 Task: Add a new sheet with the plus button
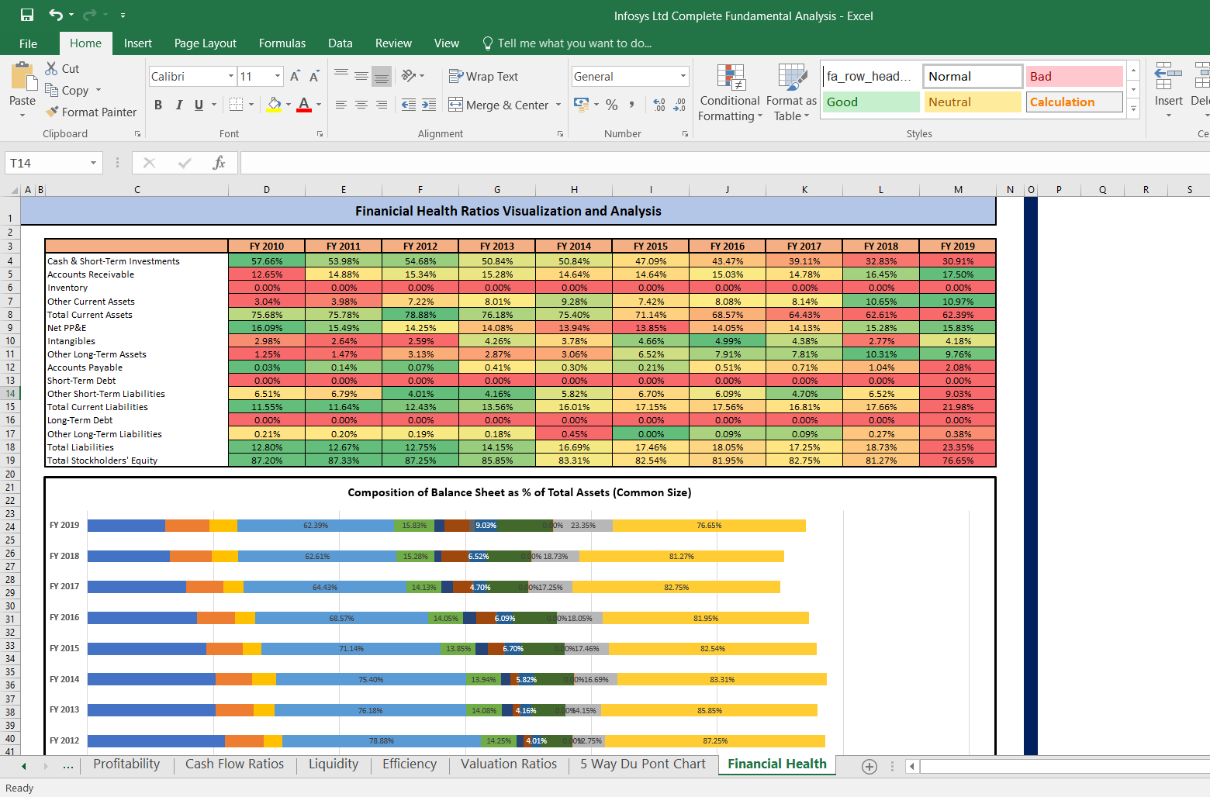[869, 766]
